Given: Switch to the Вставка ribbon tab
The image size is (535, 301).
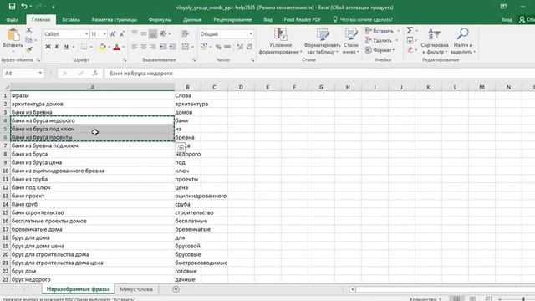Looking at the screenshot, I should point(71,19).
